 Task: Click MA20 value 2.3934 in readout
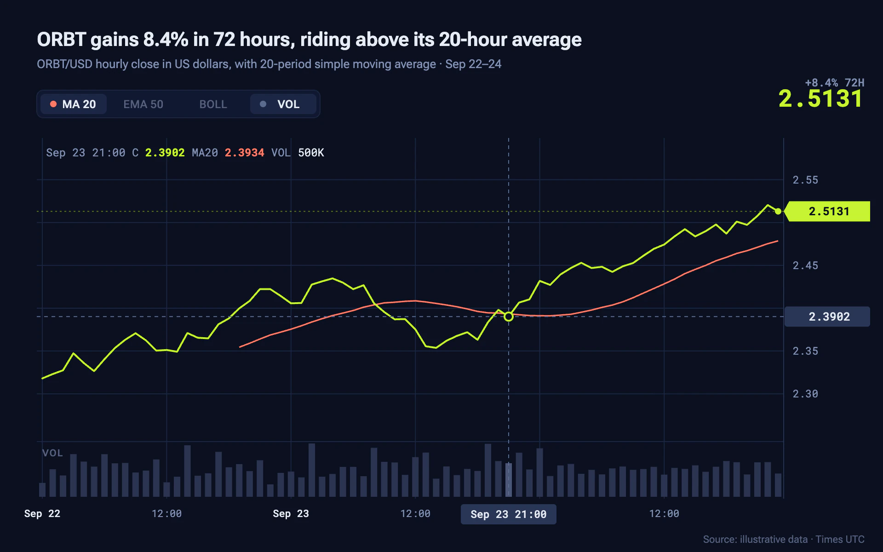coord(244,153)
